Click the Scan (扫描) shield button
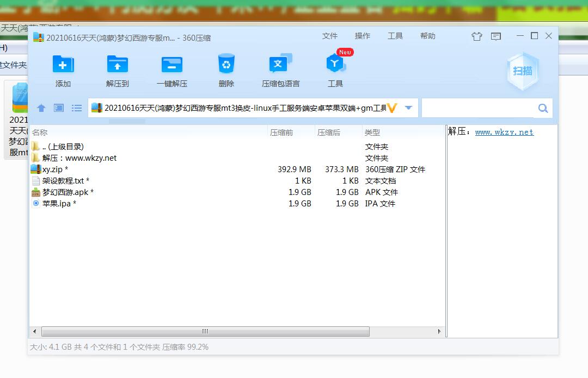 523,71
